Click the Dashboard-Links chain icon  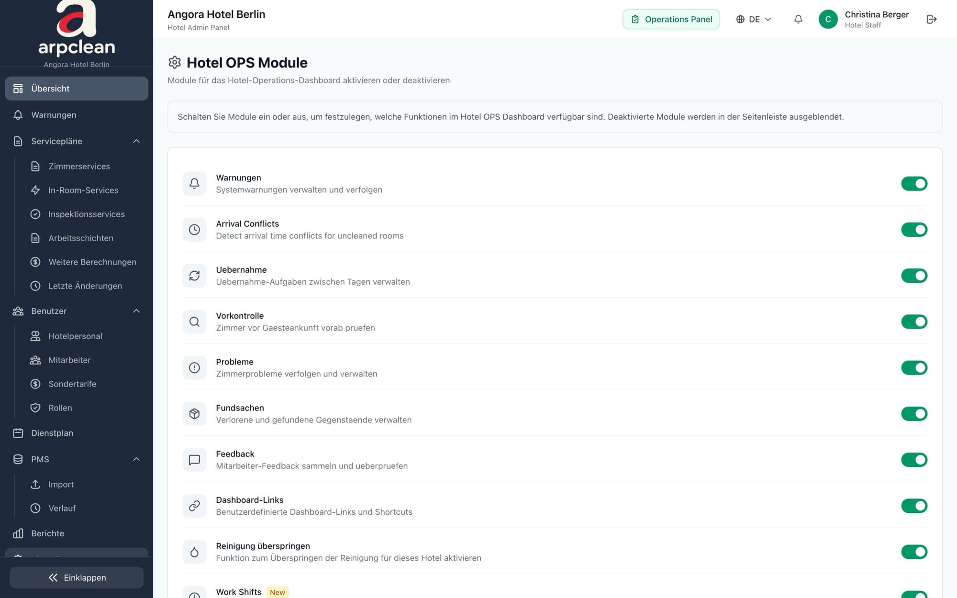(194, 506)
